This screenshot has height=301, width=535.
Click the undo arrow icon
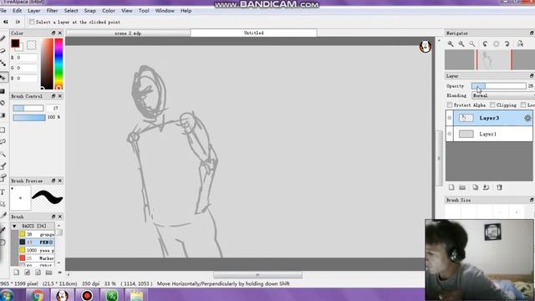click(6, 22)
